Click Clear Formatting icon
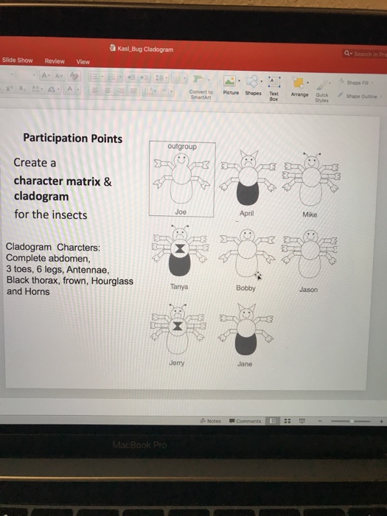387x516 pixels. [x=74, y=77]
